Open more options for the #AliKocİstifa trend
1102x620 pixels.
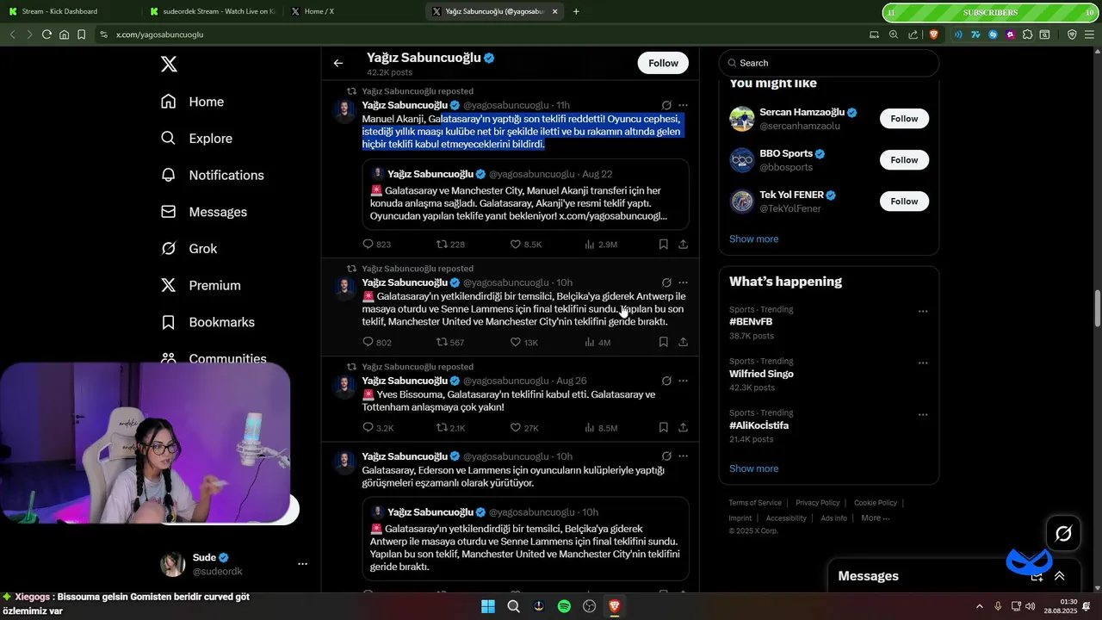tap(923, 414)
